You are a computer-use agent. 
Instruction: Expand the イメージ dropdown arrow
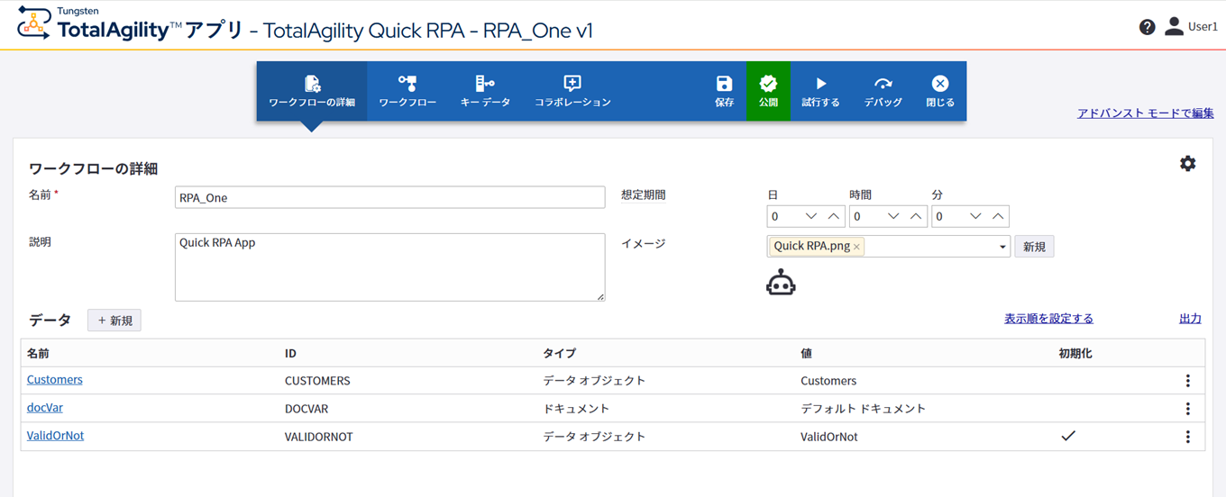tap(1003, 247)
